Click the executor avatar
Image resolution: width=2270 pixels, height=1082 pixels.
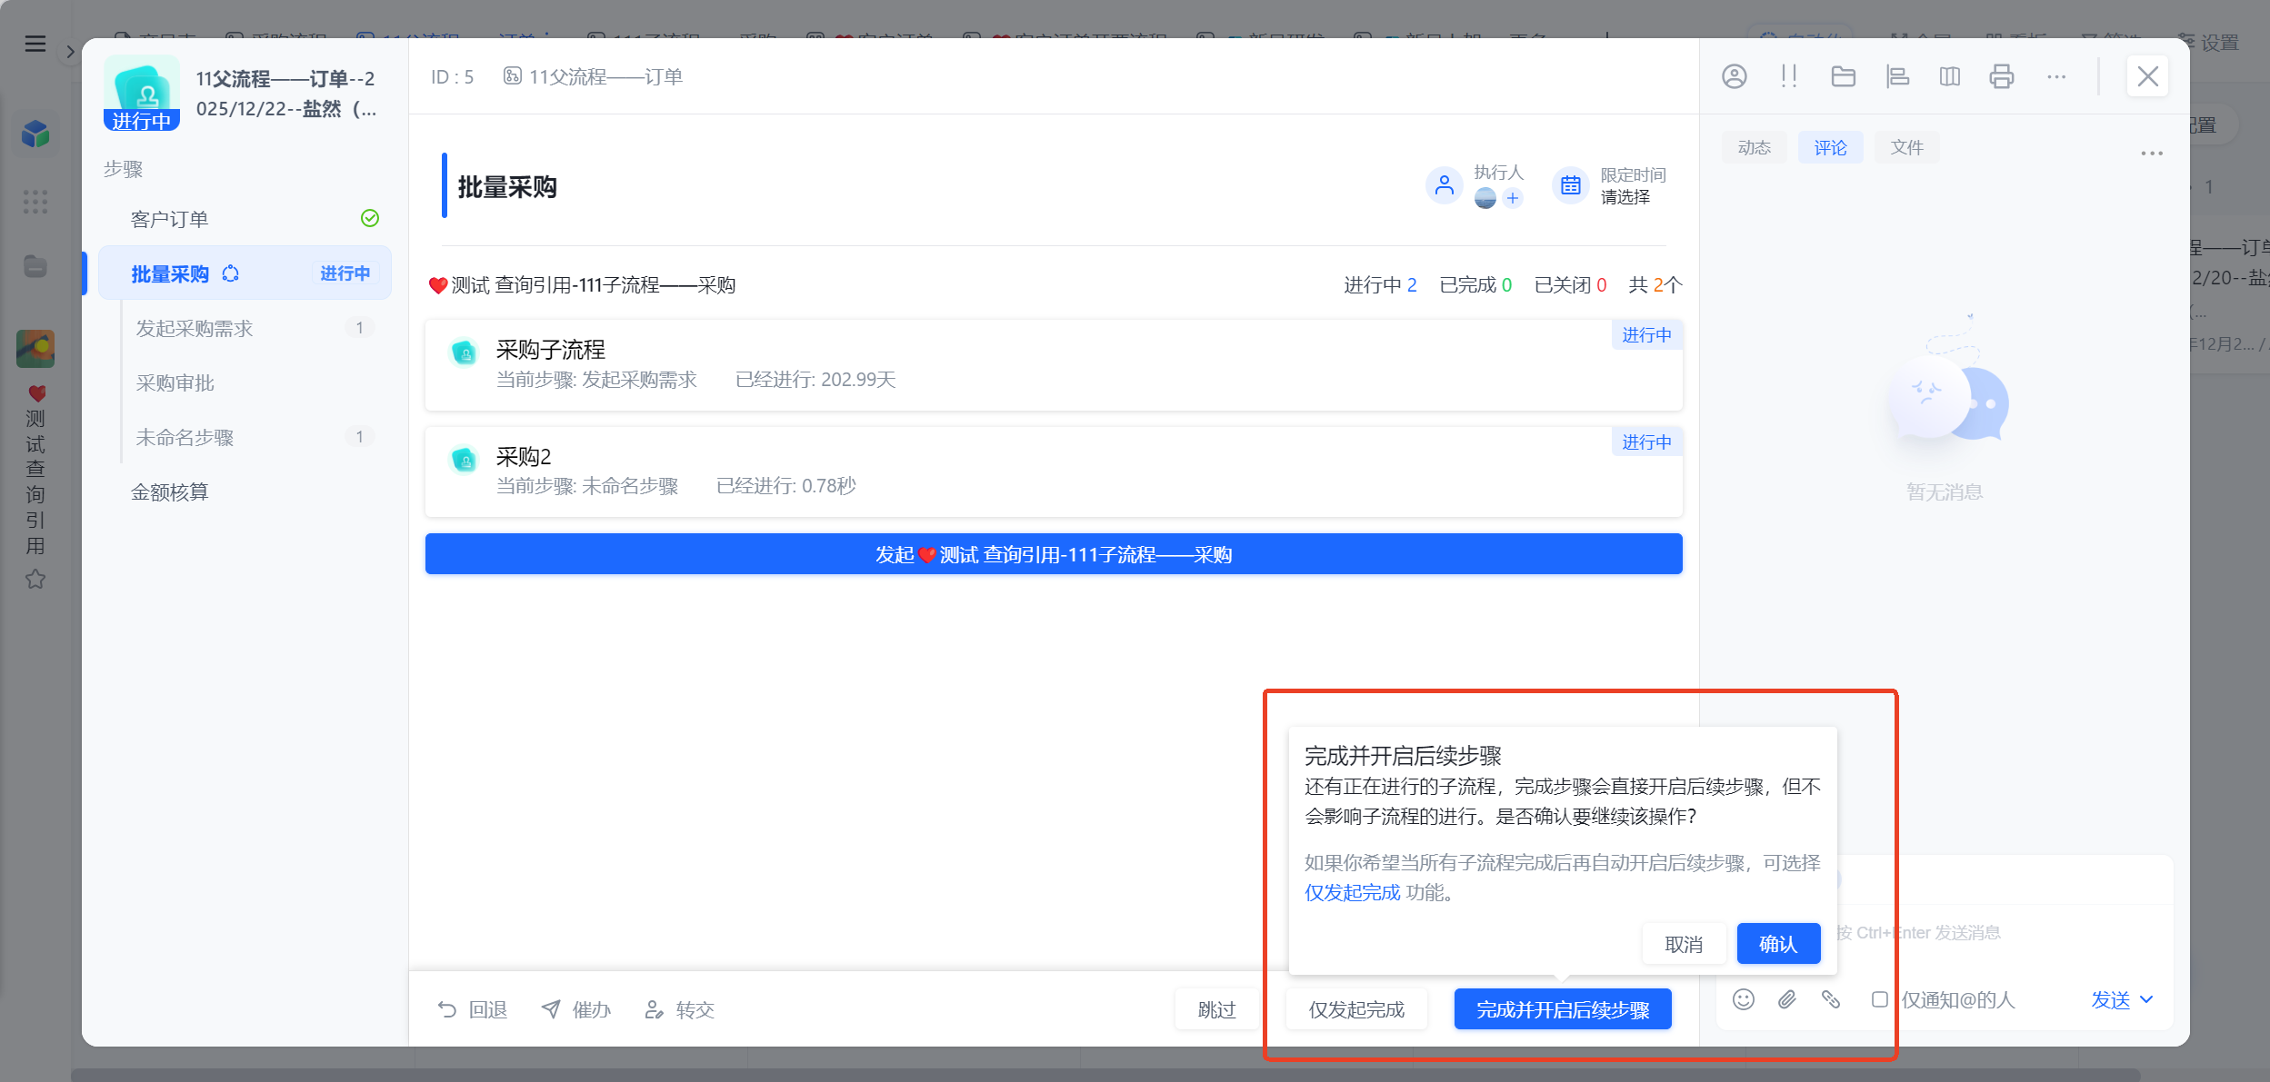coord(1485,198)
